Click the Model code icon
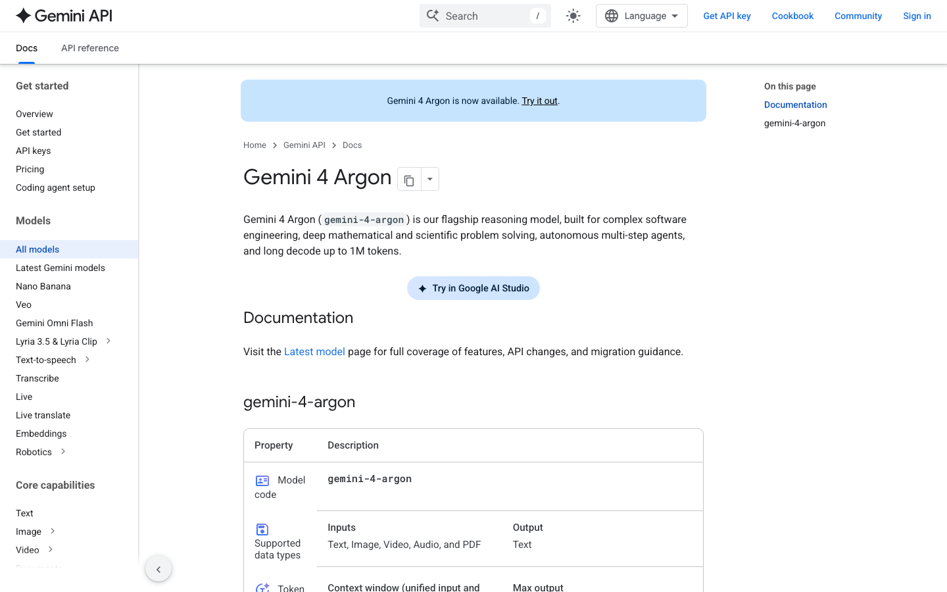The image size is (947, 592). click(x=262, y=481)
